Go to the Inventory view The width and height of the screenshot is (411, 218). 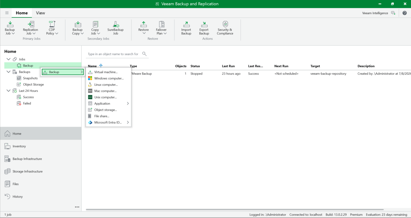41,146
